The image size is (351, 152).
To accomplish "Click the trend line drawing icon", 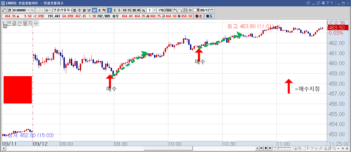I will (x=321, y=148).
